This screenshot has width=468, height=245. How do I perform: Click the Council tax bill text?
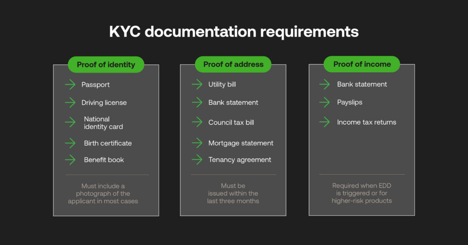coord(231,122)
